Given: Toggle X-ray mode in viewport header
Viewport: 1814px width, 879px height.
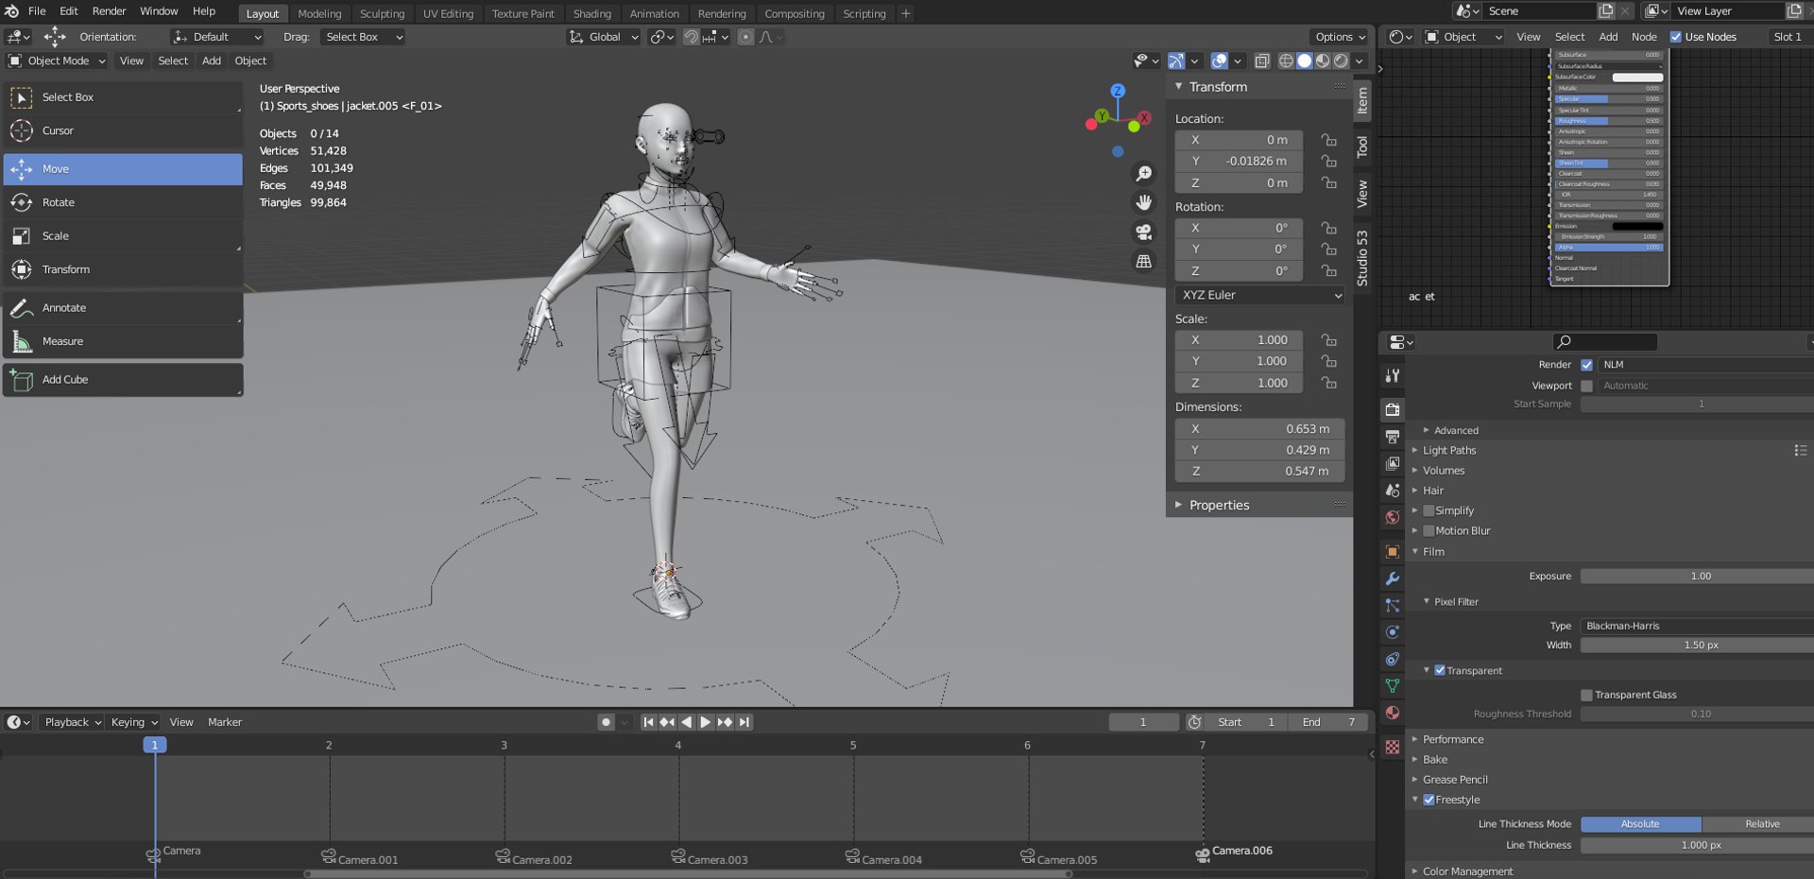Looking at the screenshot, I should coord(1262,60).
